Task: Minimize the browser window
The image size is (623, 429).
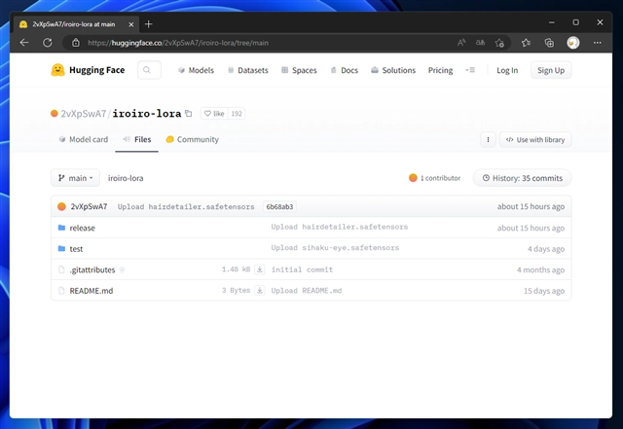Action: 552,22
